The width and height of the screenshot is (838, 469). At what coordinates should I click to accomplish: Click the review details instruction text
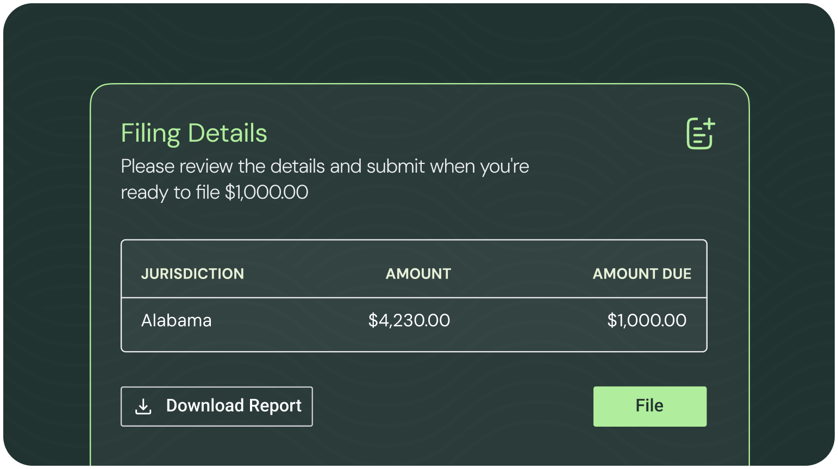tap(325, 179)
